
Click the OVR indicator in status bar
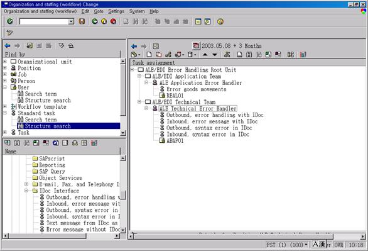[x=339, y=245]
